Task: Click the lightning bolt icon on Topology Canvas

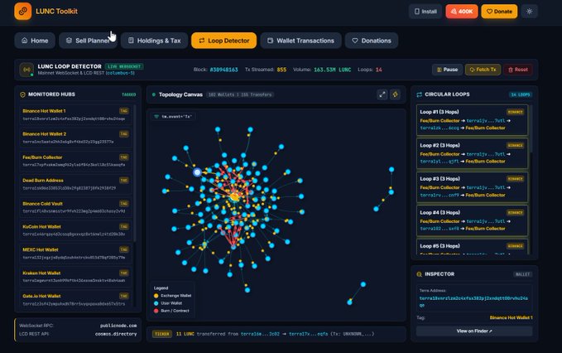Action: (x=396, y=94)
